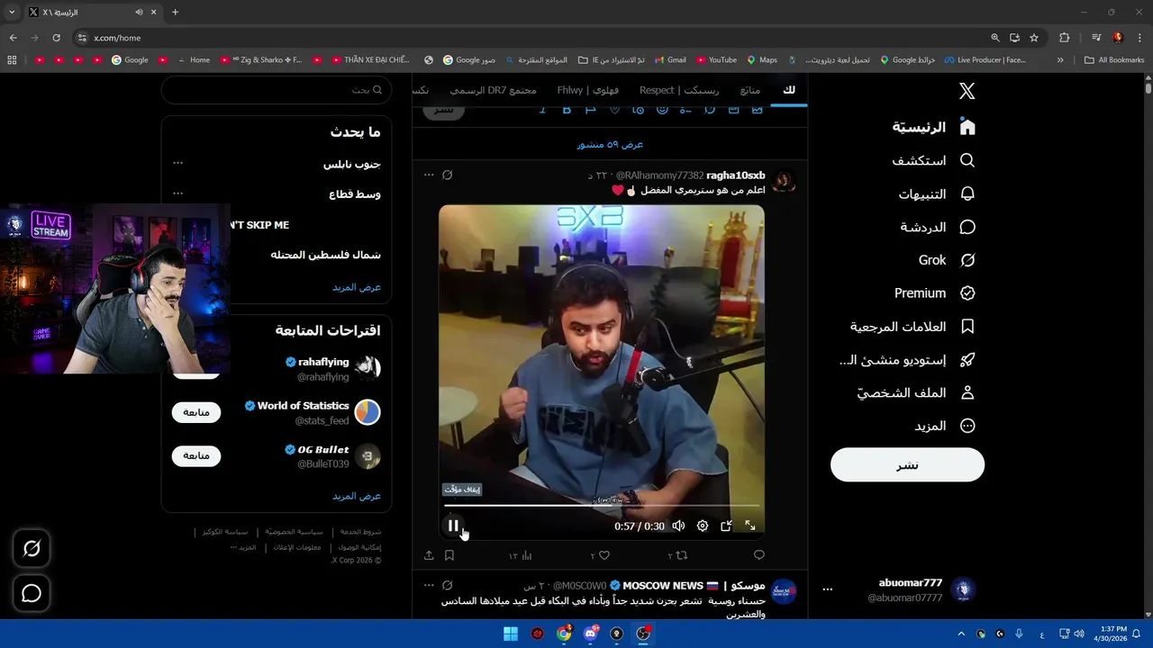Bookmark this page with star icon
1153x648 pixels.
pyautogui.click(x=1034, y=38)
